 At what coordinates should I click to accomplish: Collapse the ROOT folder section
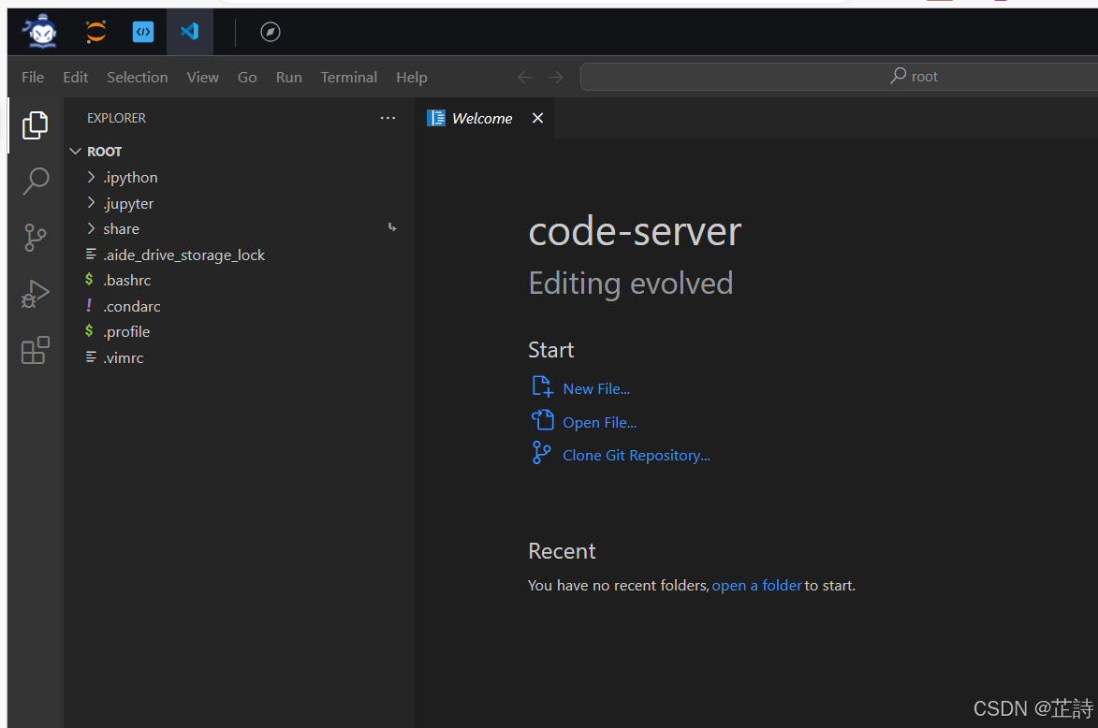coord(76,152)
